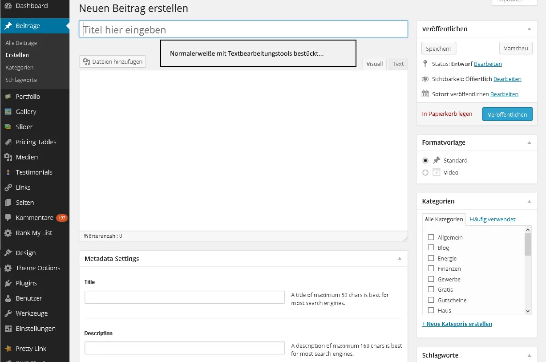Click the Gallery icon in sidebar
The width and height of the screenshot is (546, 362).
[8, 112]
